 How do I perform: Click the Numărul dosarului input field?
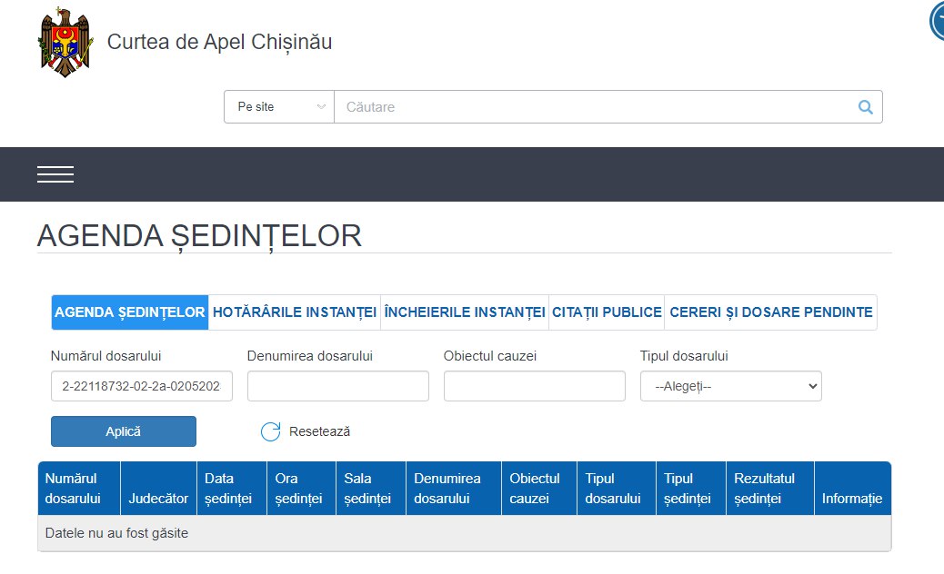[141, 386]
